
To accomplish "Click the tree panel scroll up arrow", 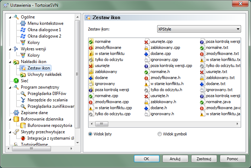I will coord(78,17).
